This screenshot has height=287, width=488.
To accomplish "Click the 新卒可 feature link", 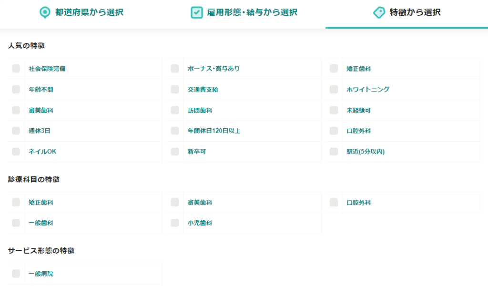I will [196, 152].
